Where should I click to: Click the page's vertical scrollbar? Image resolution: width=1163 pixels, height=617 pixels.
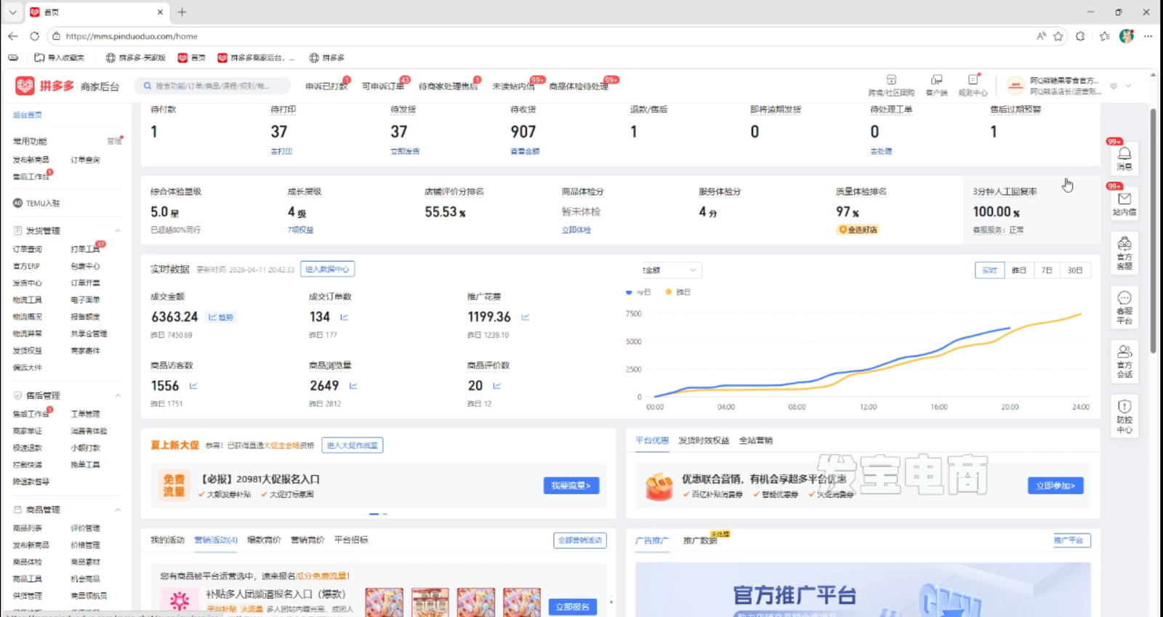click(x=1153, y=233)
